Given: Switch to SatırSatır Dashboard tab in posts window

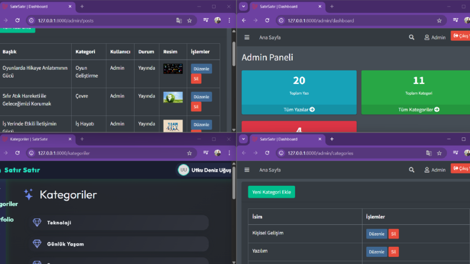Looking at the screenshot, I should 37,7.
